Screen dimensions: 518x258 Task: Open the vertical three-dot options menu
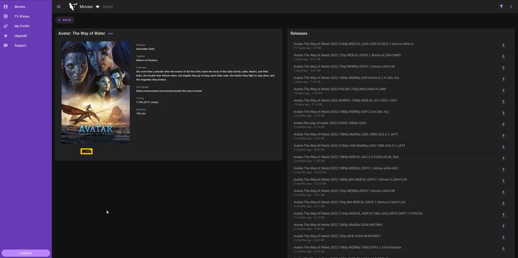tap(511, 7)
